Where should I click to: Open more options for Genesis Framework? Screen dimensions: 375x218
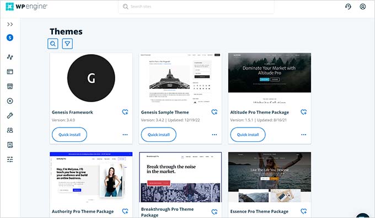[x=125, y=135]
